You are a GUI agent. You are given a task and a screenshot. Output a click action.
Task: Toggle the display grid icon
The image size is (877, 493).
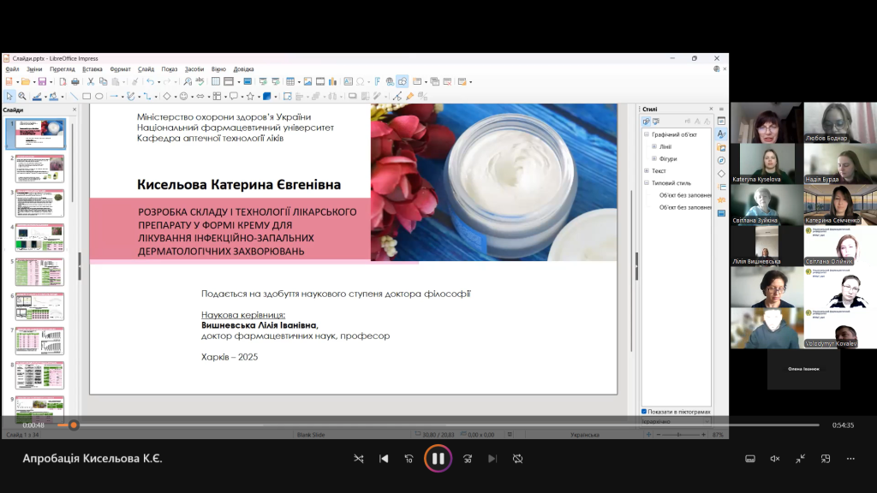(x=216, y=81)
